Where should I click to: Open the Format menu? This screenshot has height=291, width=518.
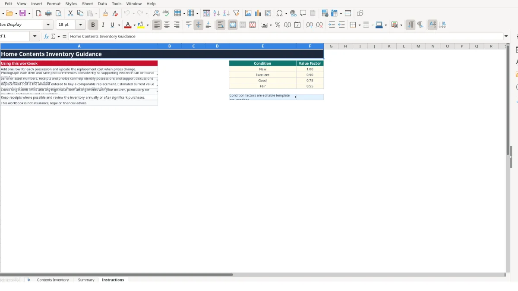pyautogui.click(x=54, y=3)
